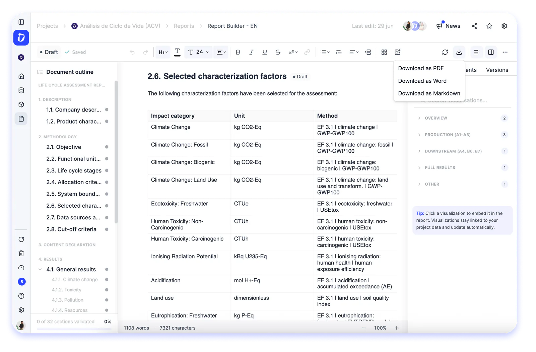The image size is (536, 352).
Task: Open the bullet list dropdown
Action: coord(325,52)
